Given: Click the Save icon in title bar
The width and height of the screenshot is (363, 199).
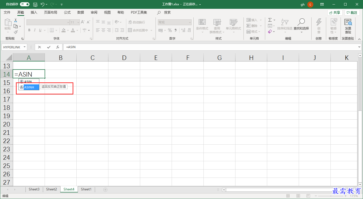Looking at the screenshot, I should click(35, 5).
